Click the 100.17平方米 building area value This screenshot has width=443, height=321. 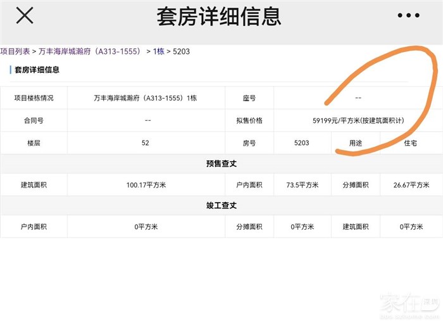[x=146, y=186]
